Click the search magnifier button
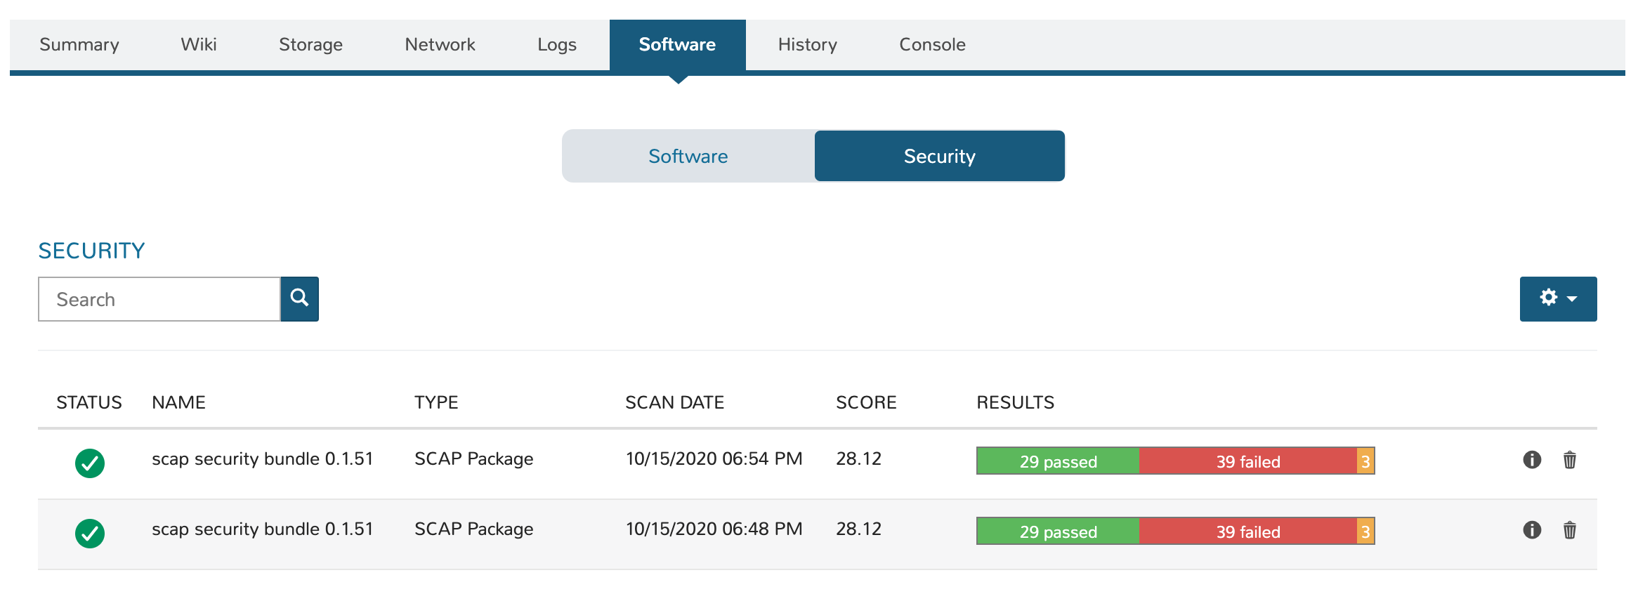The height and width of the screenshot is (594, 1638). click(299, 298)
